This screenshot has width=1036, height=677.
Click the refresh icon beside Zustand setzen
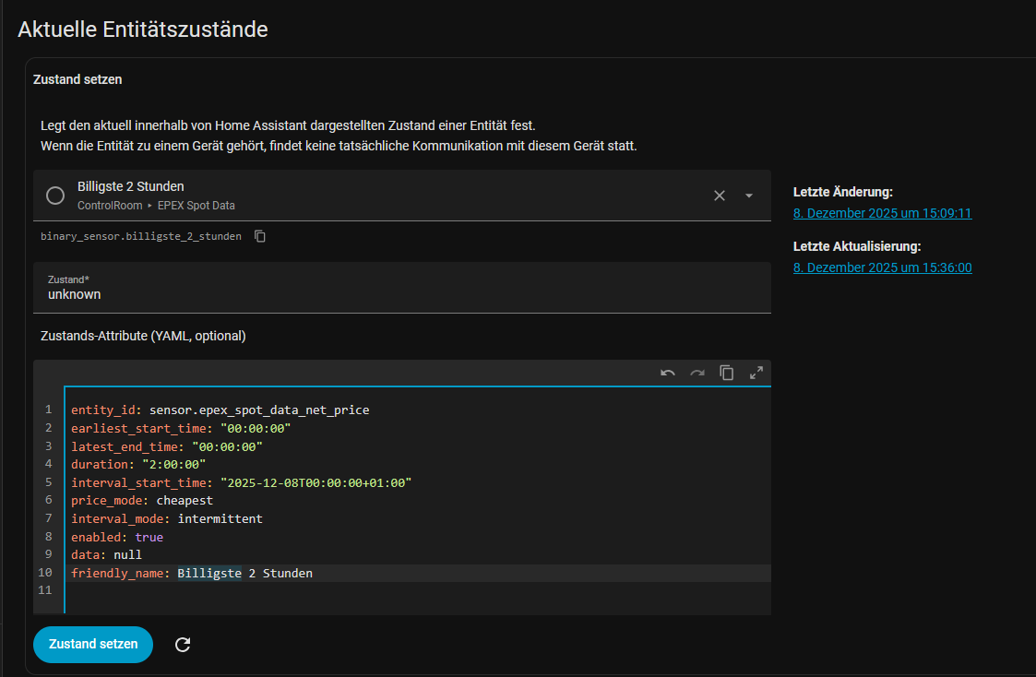183,645
